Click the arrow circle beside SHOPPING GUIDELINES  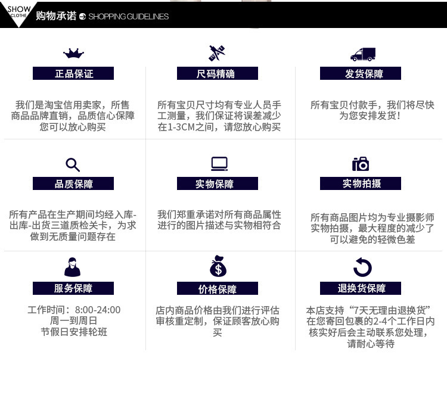82,17
